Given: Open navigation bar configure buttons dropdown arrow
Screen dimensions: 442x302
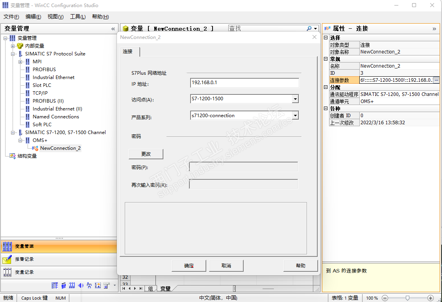Looking at the screenshot, I should [115, 285].
